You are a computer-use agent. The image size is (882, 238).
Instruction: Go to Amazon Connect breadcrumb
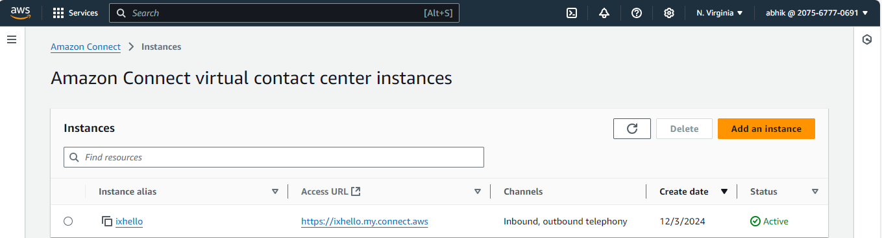pyautogui.click(x=86, y=47)
